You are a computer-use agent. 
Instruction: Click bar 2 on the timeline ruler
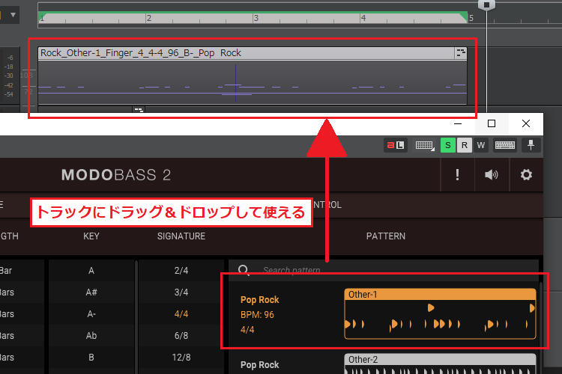(x=149, y=18)
